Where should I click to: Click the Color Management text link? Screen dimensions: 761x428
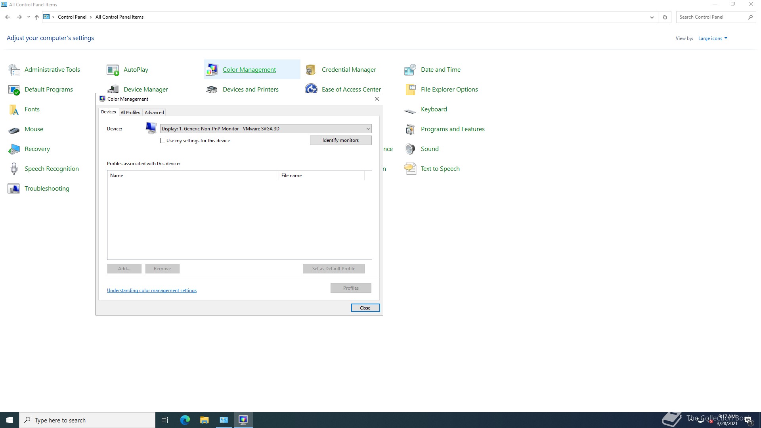[x=249, y=70]
